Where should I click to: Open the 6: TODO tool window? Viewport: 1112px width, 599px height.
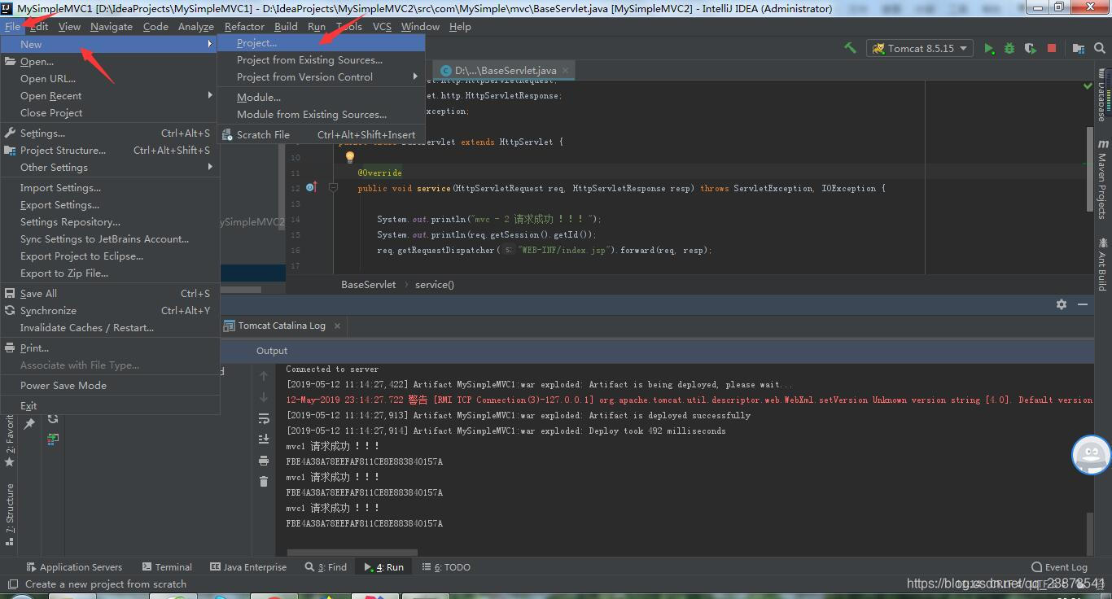click(x=446, y=567)
